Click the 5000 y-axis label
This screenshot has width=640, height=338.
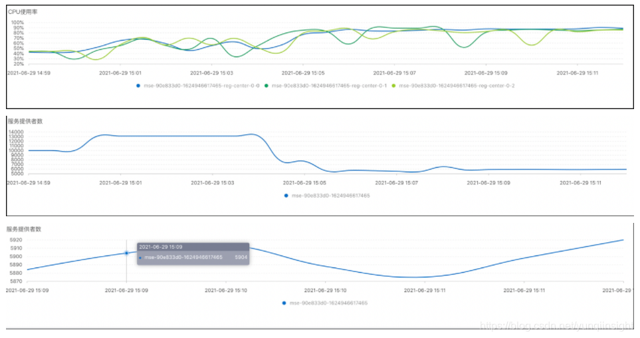point(17,174)
